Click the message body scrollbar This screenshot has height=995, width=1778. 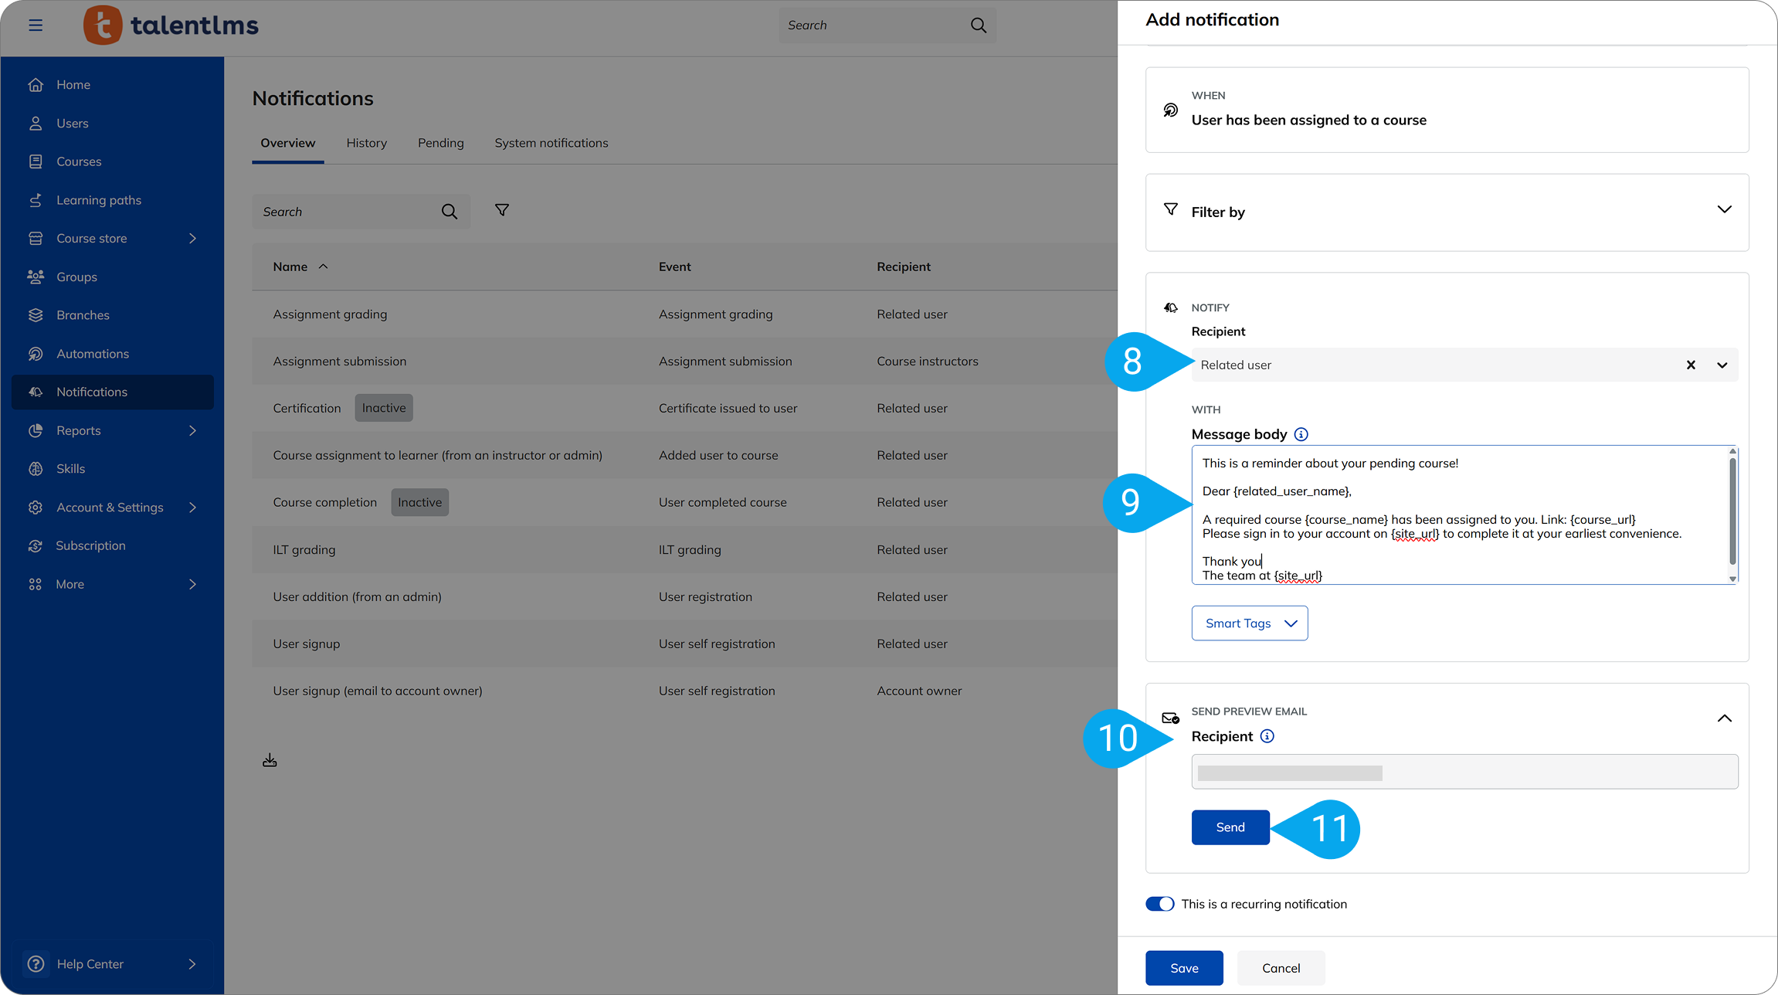[1732, 511]
